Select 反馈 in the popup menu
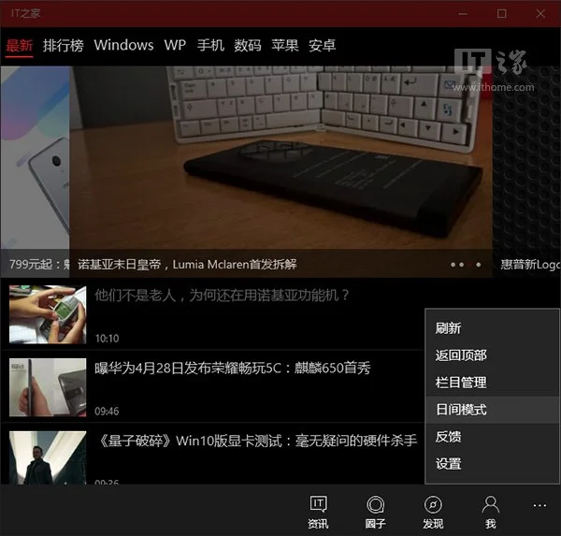 click(493, 437)
